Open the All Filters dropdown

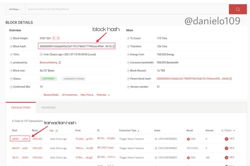[15, 9]
